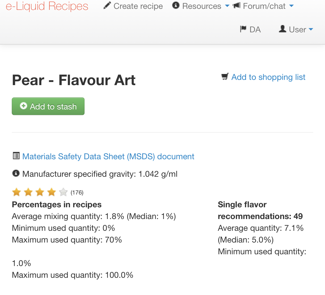
Task: Click the info icon next to Resources
Action: [176, 5]
